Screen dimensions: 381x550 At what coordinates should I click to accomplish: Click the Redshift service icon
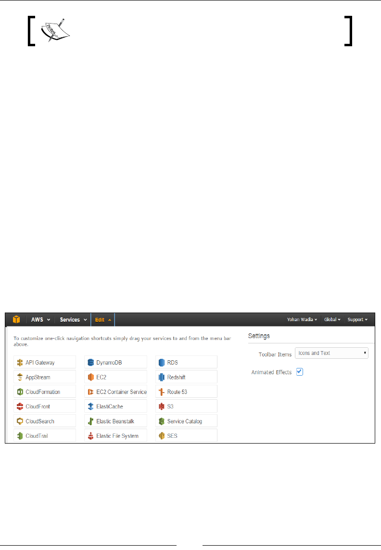162,377
